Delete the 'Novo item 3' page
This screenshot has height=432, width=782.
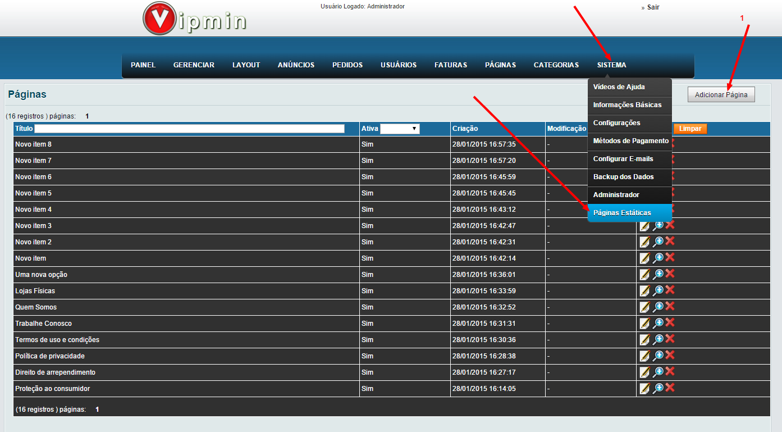point(670,225)
